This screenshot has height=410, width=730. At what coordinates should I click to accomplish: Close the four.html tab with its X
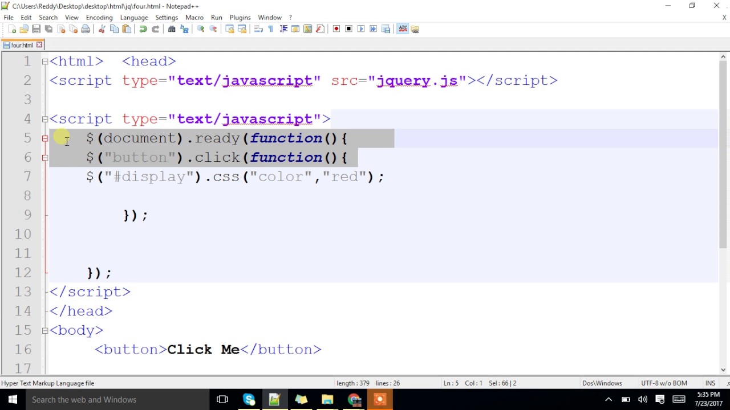39,45
